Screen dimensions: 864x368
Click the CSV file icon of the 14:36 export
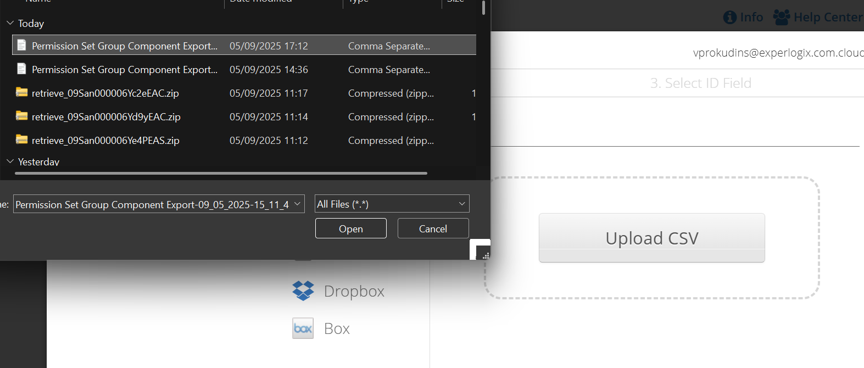(x=21, y=69)
